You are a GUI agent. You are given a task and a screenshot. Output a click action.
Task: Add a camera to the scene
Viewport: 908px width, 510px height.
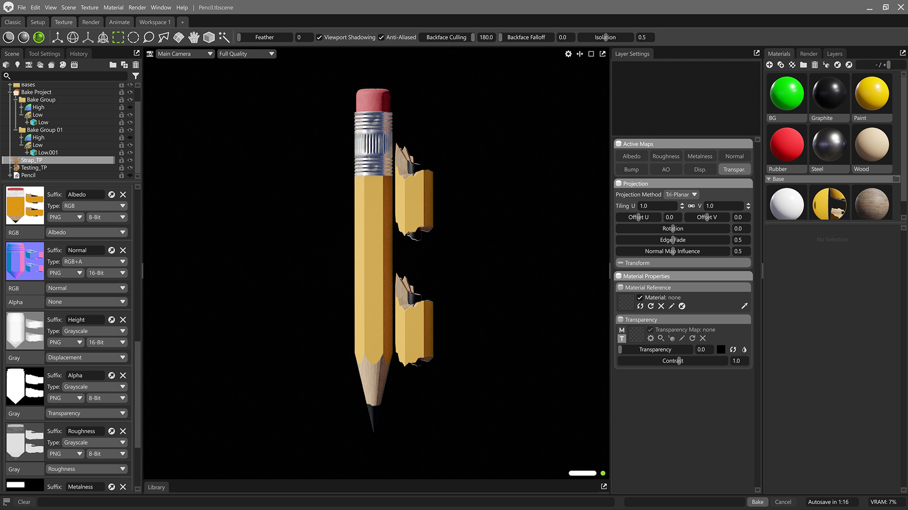(29, 65)
